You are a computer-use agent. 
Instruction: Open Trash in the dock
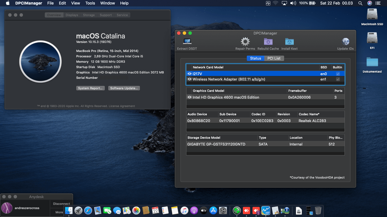(318, 210)
